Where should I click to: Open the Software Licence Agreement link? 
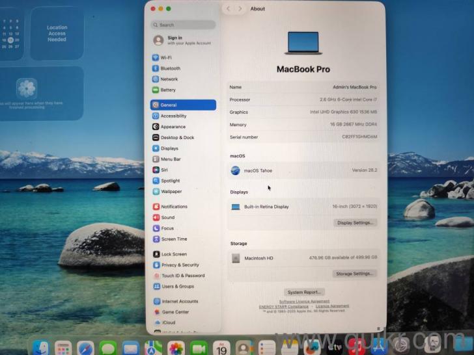[304, 301]
